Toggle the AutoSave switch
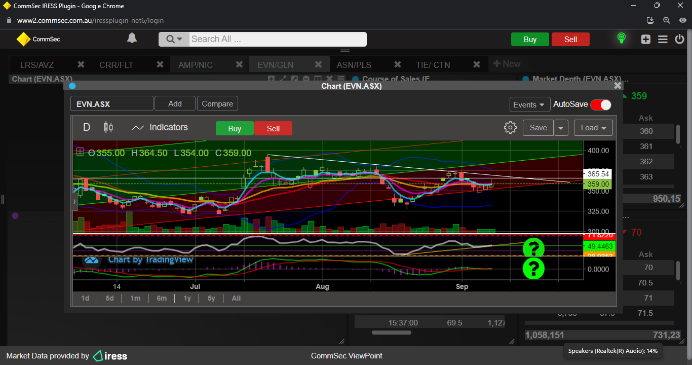Viewport: 692px width, 365px height. click(x=600, y=104)
